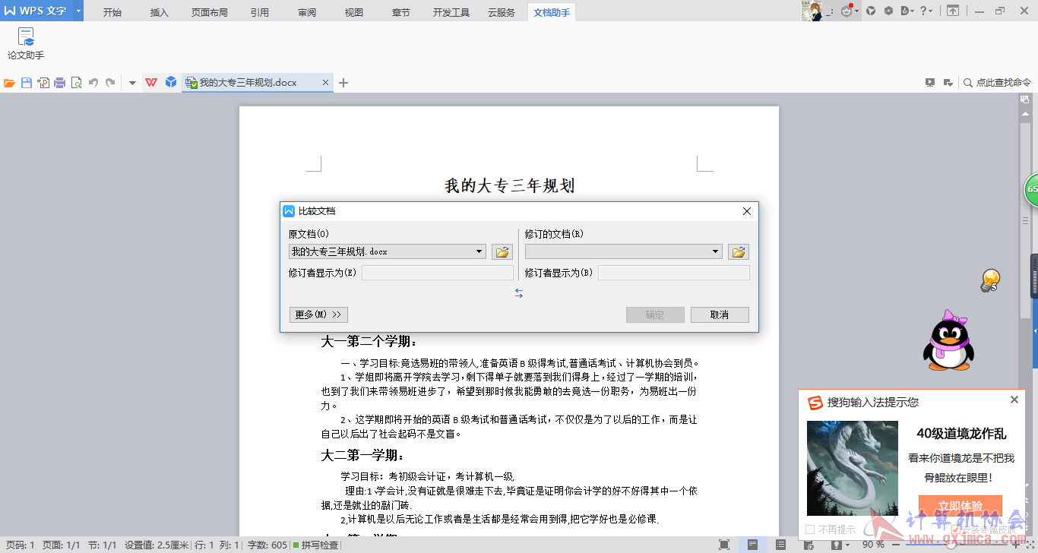Undo last action with left curved arrow
The image size is (1038, 553).
tap(93, 83)
